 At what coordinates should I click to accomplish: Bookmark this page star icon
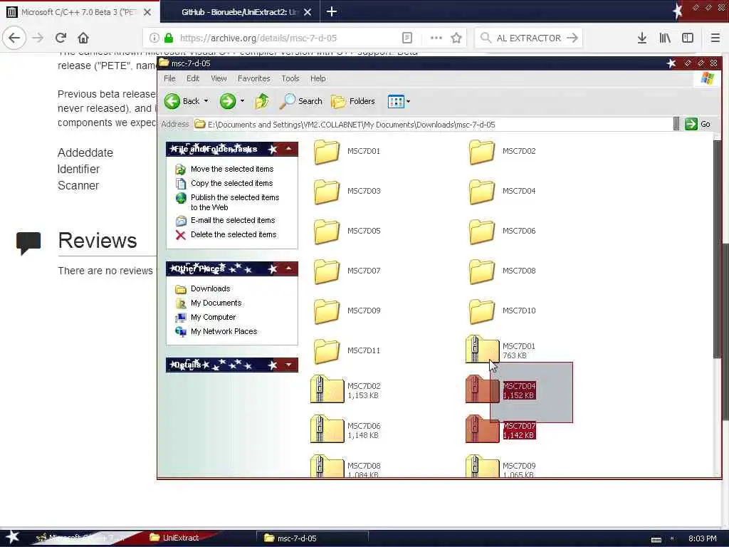(456, 38)
